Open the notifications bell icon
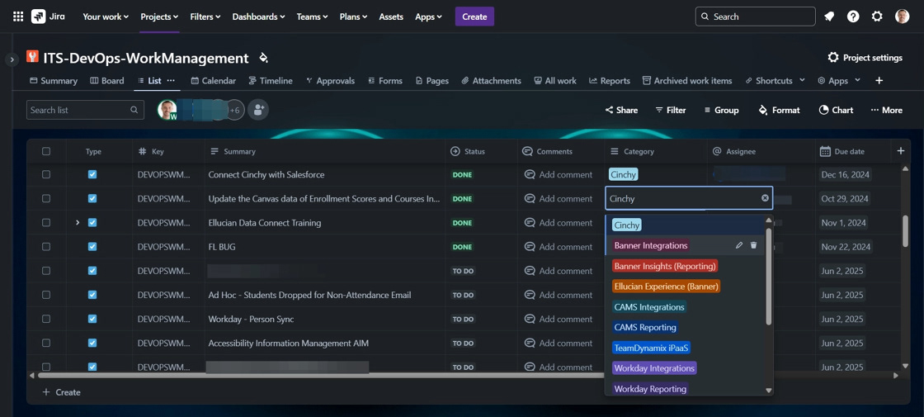924x417 pixels. [x=829, y=17]
